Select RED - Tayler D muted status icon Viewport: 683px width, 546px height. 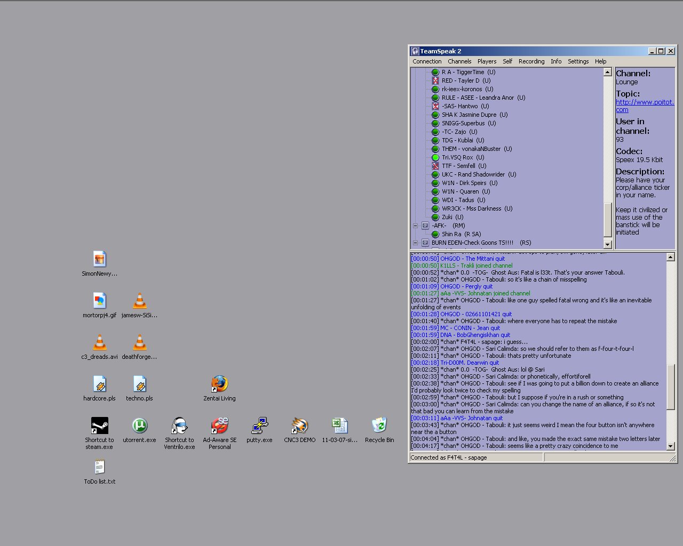point(435,81)
